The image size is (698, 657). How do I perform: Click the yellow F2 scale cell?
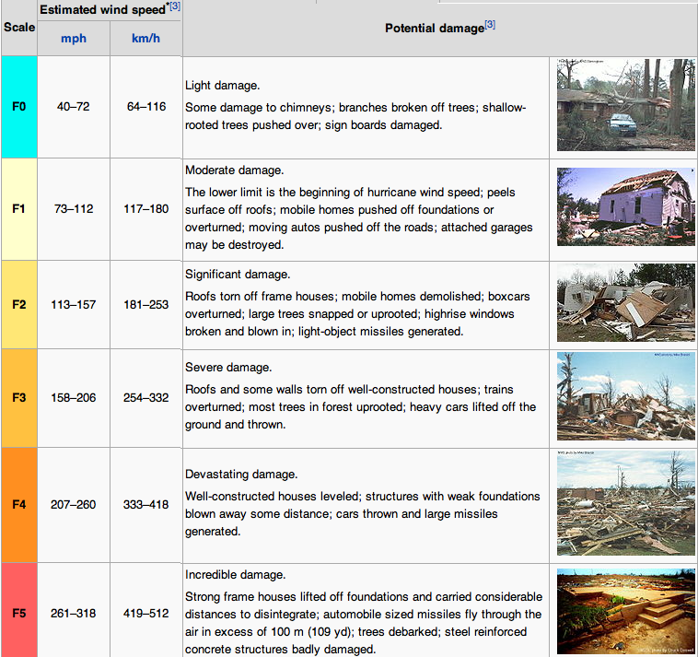pyautogui.click(x=19, y=305)
